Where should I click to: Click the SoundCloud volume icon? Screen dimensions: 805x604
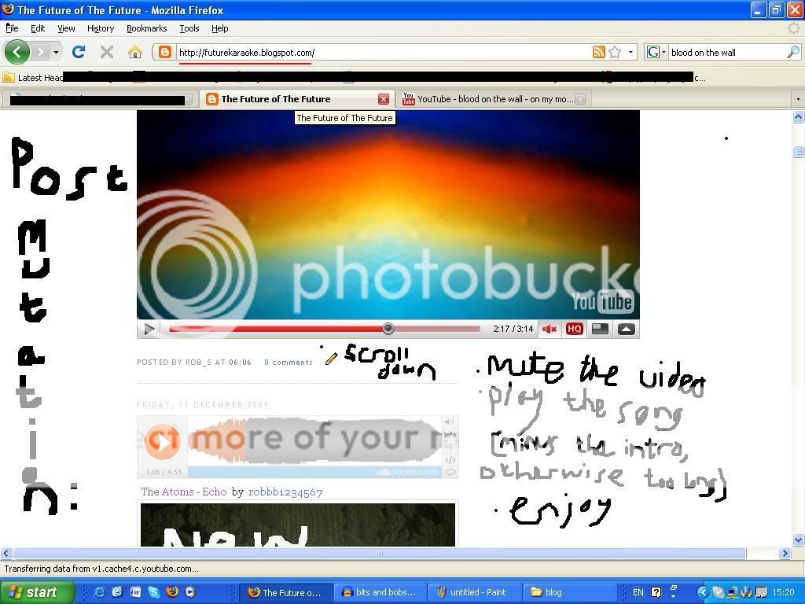click(450, 422)
